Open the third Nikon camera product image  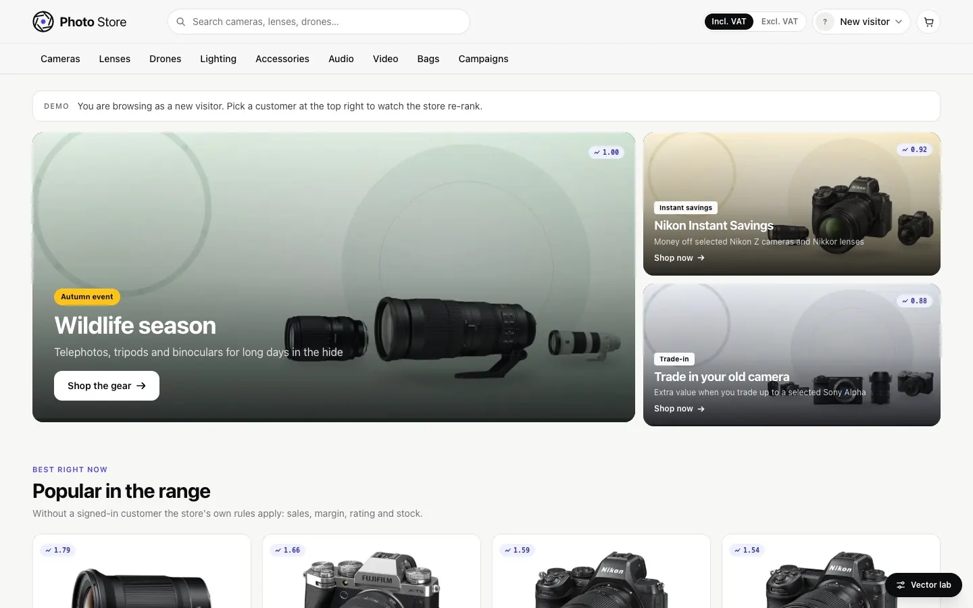[601, 581]
